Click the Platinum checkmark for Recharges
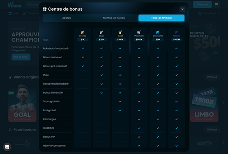228x154 pixels. 139,119
